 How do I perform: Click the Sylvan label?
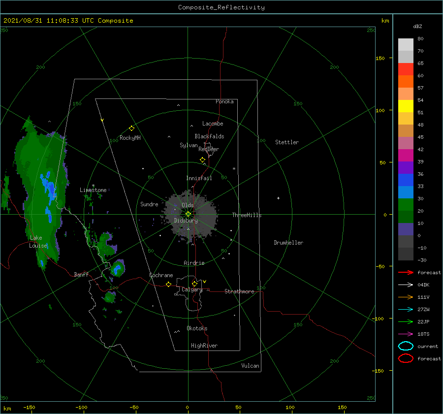189,145
